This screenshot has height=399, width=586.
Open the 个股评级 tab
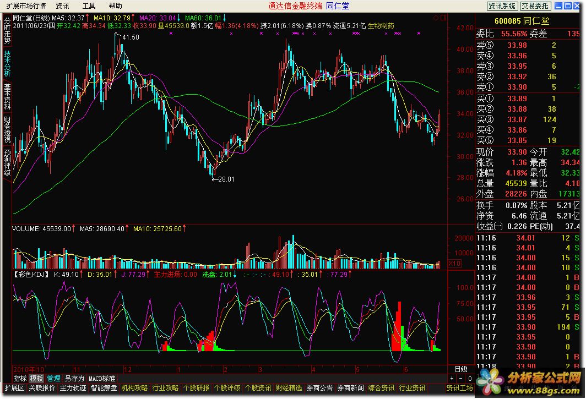pos(227,388)
